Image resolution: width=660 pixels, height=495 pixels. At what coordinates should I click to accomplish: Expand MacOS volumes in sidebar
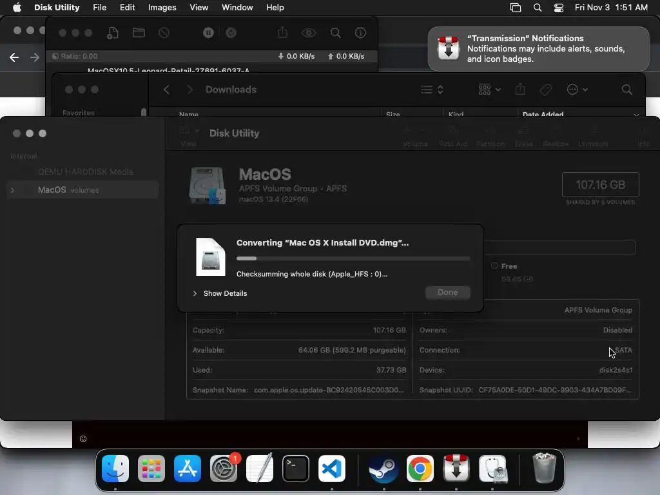click(x=13, y=190)
